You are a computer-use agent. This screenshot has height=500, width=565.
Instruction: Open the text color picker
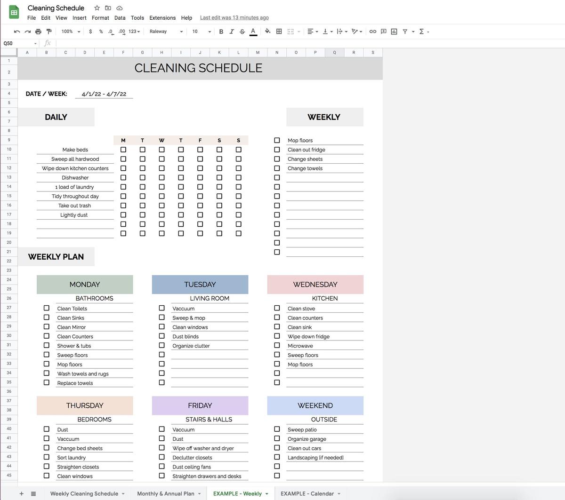coord(253,32)
